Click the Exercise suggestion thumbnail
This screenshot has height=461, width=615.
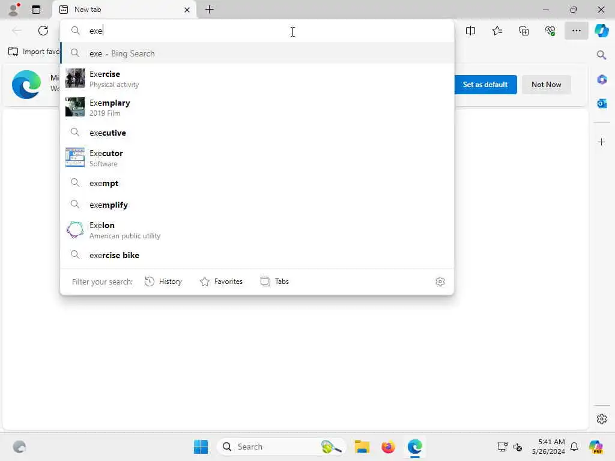pyautogui.click(x=75, y=77)
